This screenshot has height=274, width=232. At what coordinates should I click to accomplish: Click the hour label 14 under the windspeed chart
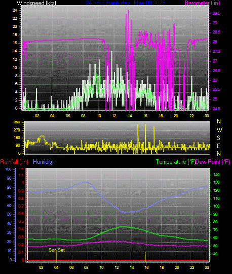130,116
